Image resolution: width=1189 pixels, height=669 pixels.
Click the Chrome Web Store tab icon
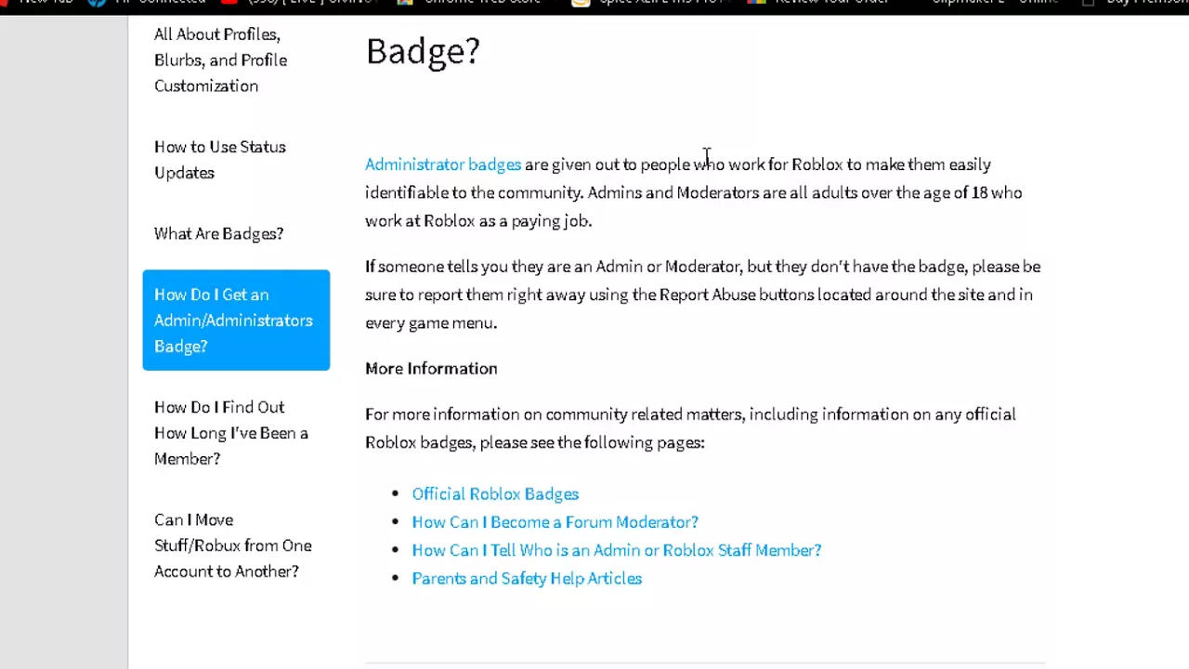[x=405, y=3]
